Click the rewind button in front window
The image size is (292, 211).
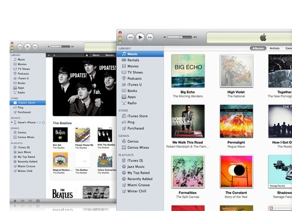click(130, 37)
